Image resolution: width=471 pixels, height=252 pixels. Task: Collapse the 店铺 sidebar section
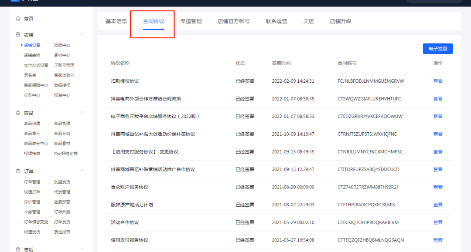pos(82,34)
